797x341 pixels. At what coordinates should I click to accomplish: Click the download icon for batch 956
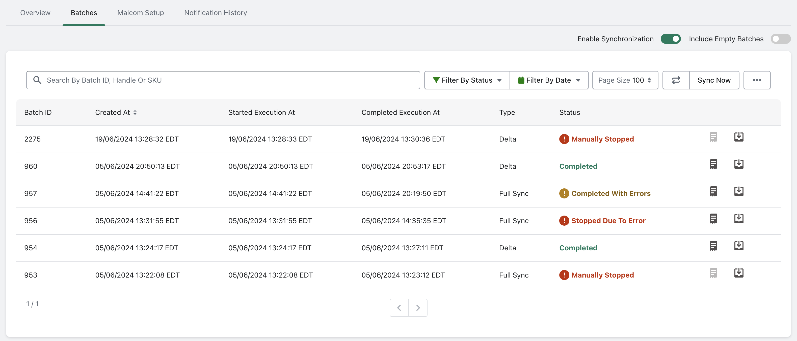[739, 218]
